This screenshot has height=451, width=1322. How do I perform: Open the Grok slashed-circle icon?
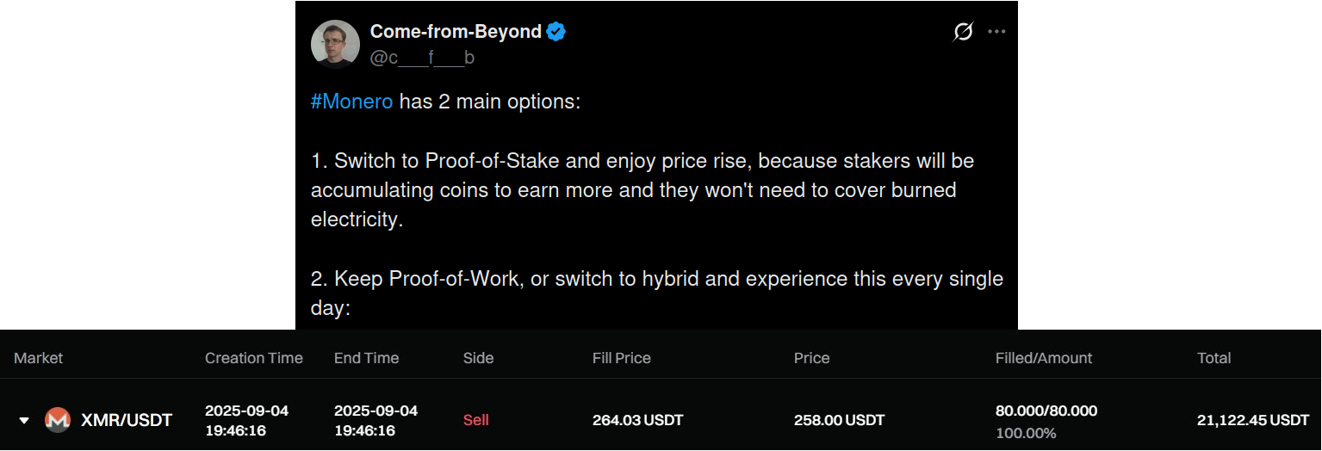963,32
